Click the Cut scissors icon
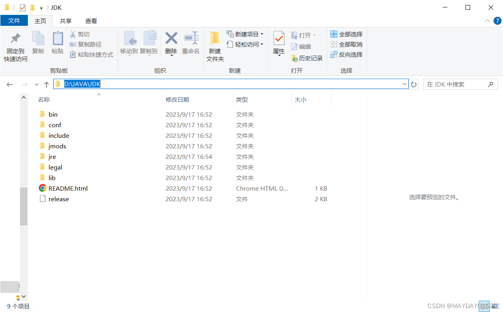 click(x=73, y=34)
